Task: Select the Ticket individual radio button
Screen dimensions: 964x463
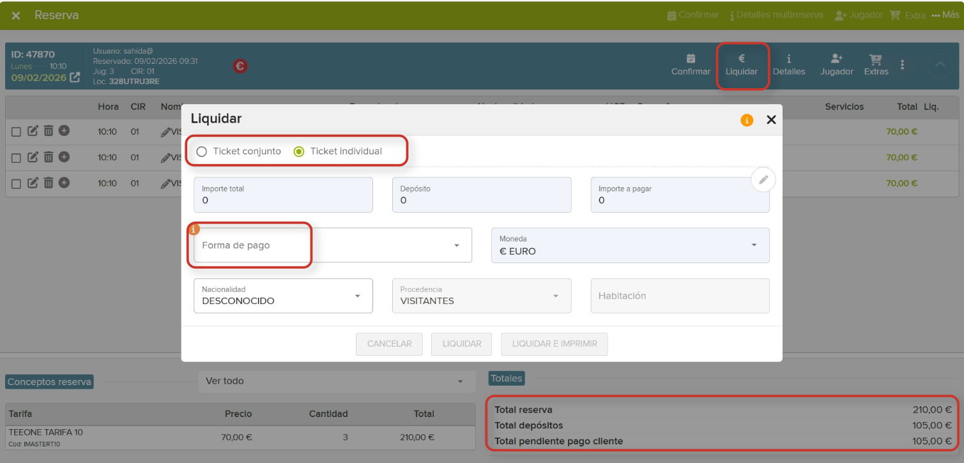Action: click(298, 151)
